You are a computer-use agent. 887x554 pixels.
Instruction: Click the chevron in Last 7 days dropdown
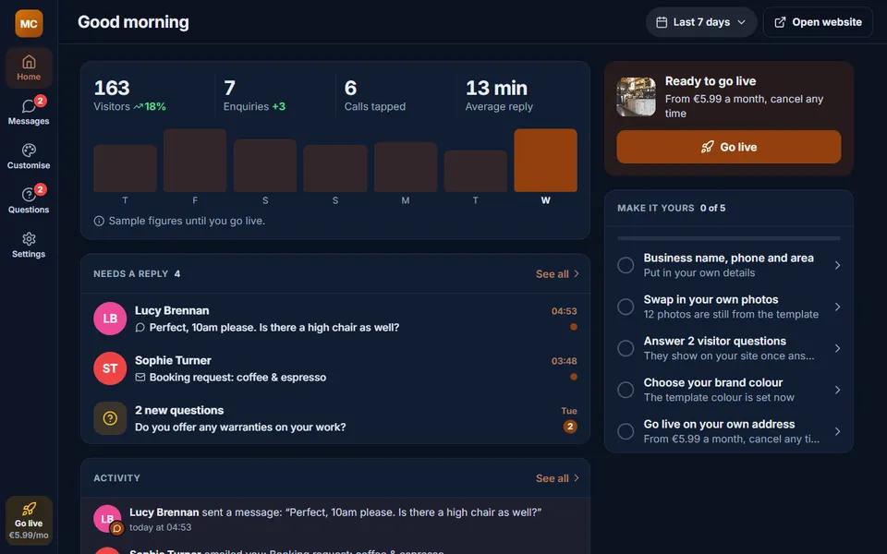pos(742,22)
